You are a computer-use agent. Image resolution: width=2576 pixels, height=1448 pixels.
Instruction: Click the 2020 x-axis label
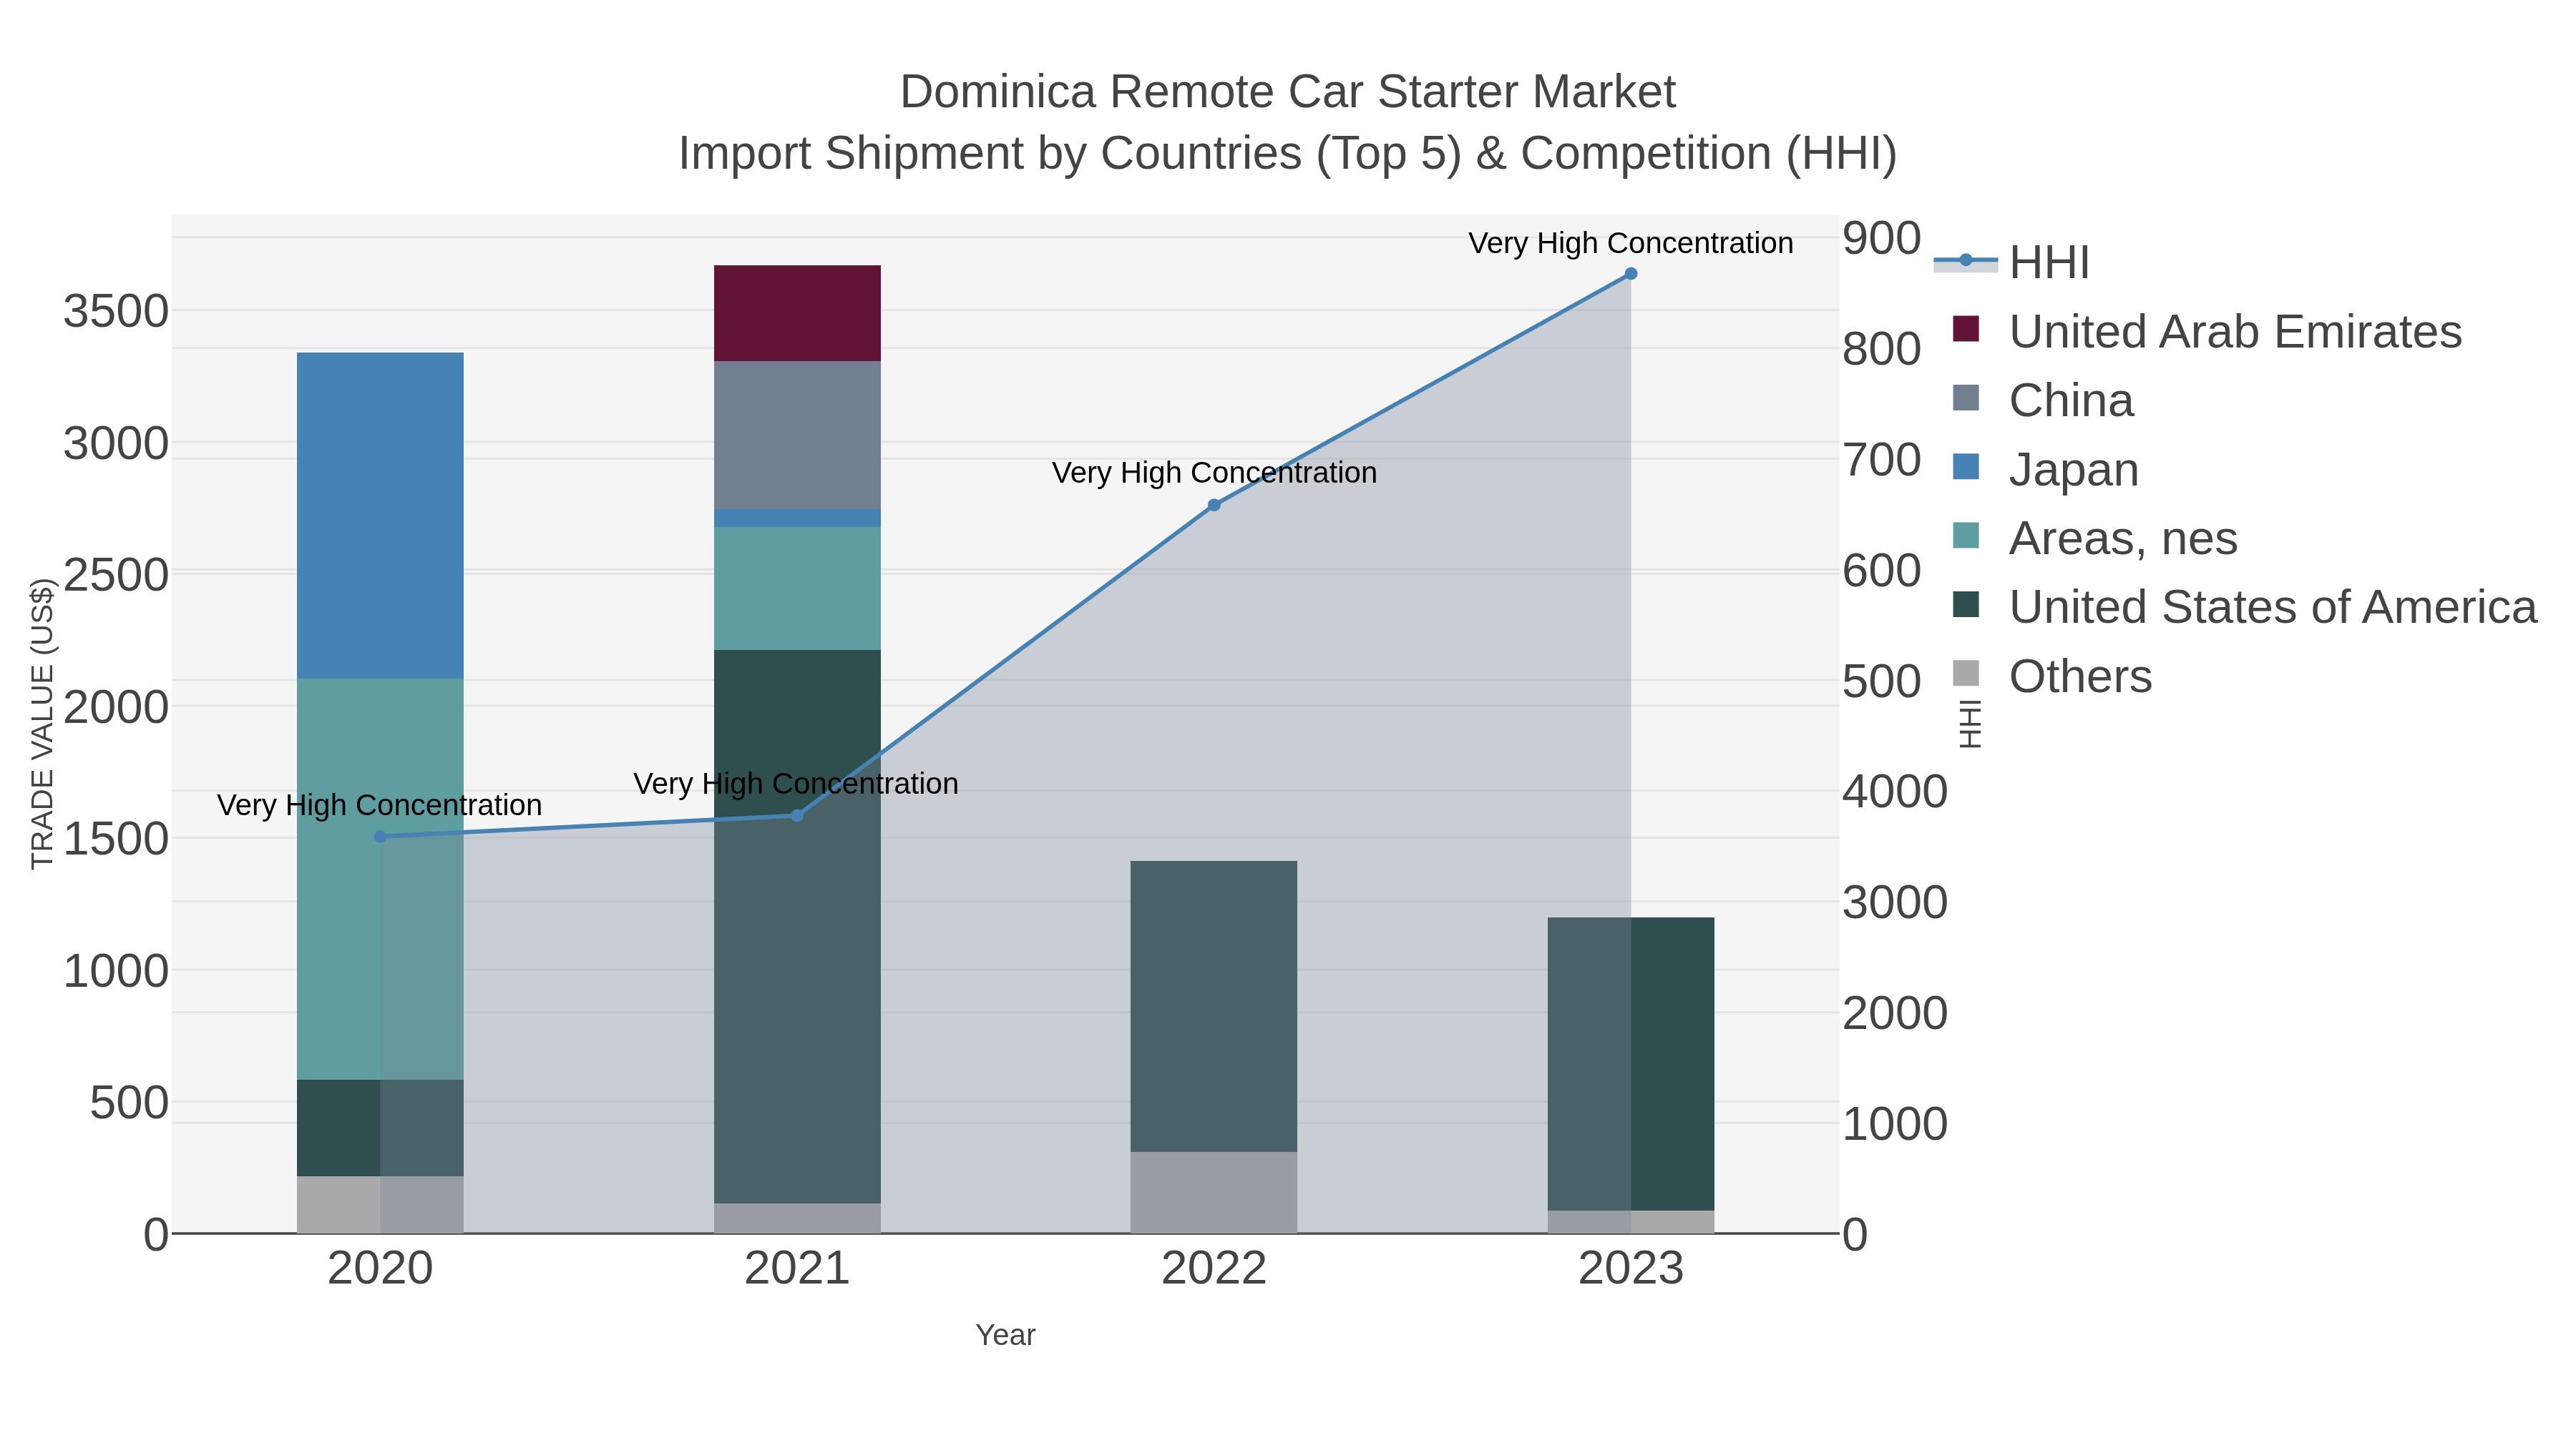click(x=380, y=1269)
